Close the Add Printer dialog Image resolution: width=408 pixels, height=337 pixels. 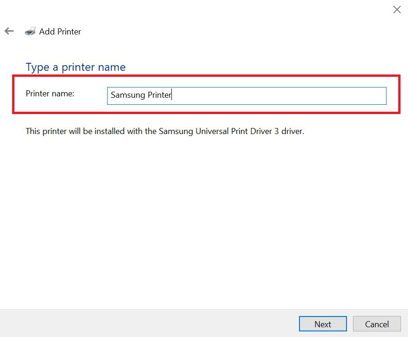click(397, 10)
